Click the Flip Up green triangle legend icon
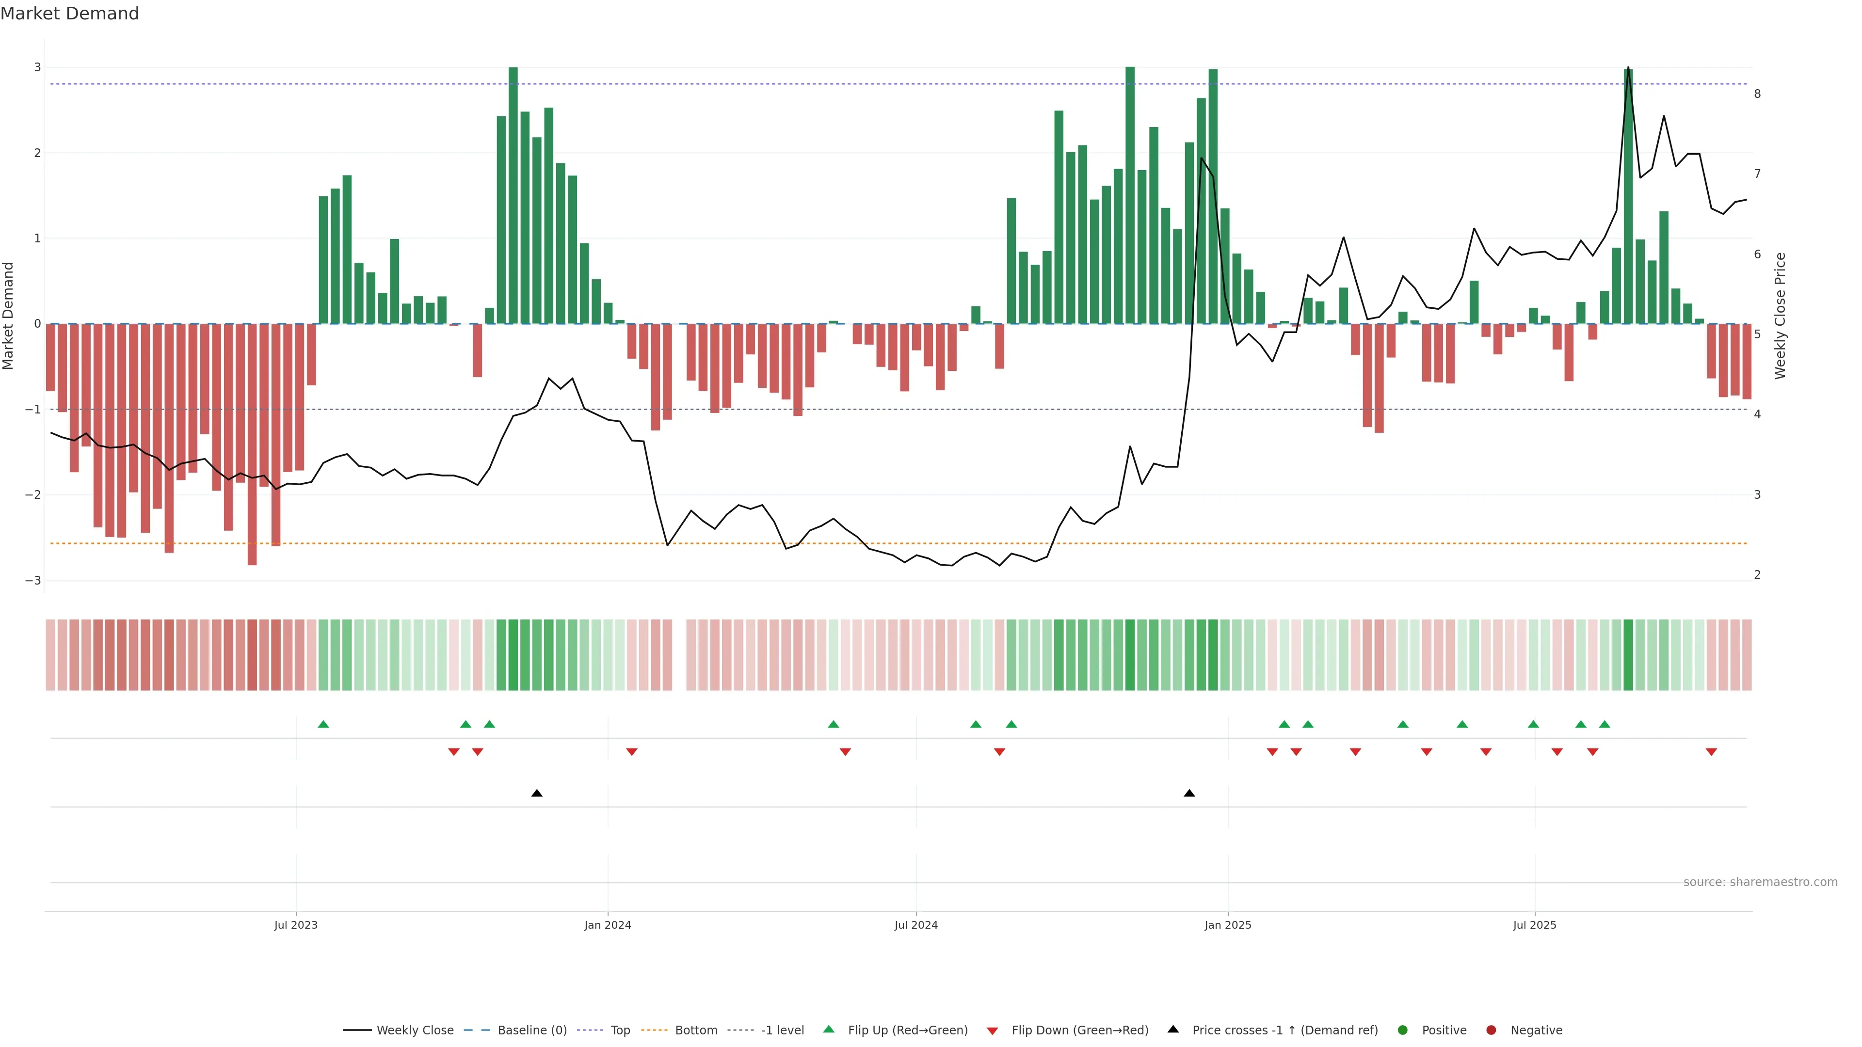1862x1047 pixels. pyautogui.click(x=829, y=1029)
